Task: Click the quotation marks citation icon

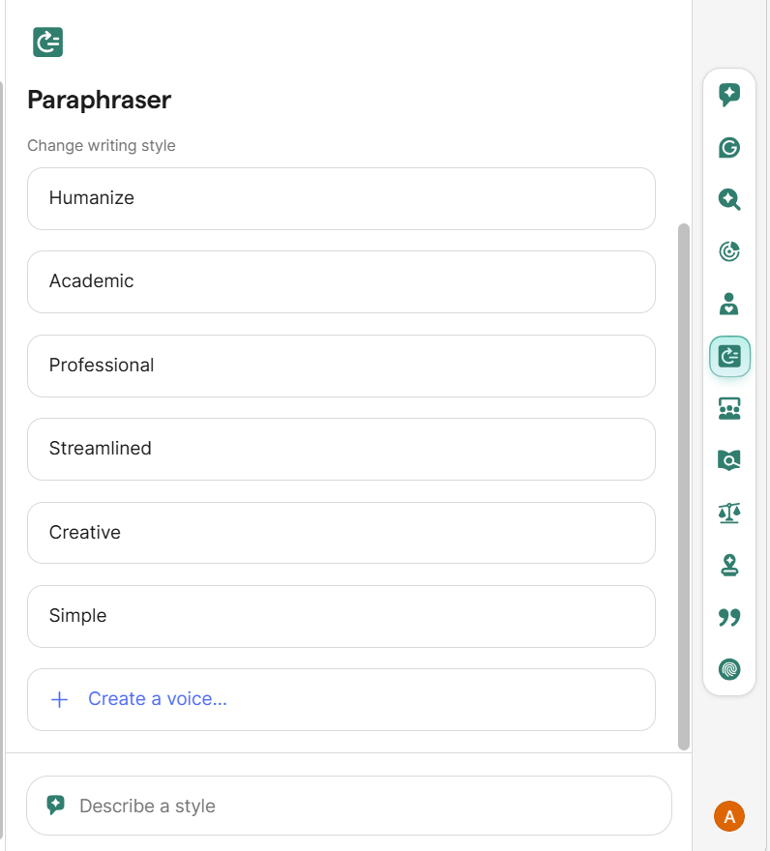Action: pyautogui.click(x=729, y=617)
